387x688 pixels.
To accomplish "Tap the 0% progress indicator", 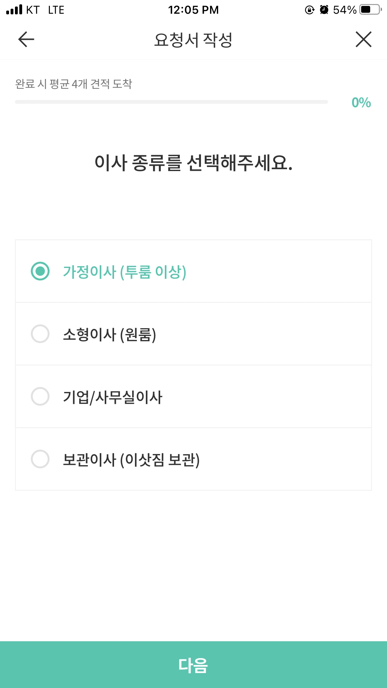I will [361, 103].
